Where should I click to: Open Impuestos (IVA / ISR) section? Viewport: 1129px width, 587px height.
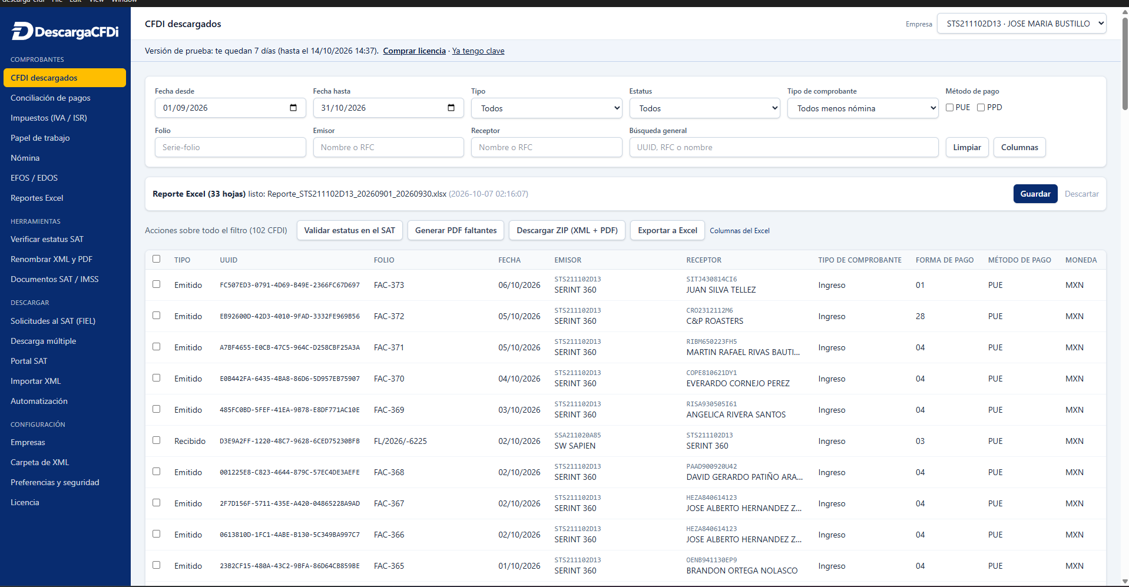tap(65, 118)
